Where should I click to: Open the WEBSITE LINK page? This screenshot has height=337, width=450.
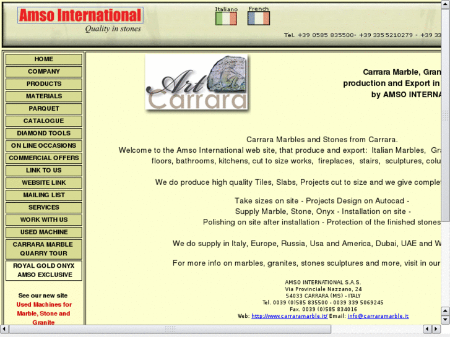click(x=44, y=182)
